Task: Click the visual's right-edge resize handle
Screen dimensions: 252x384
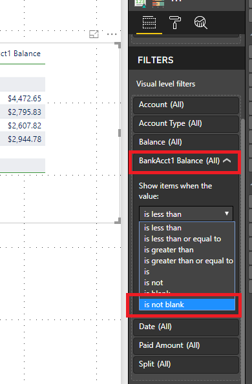Action: [x=120, y=133]
